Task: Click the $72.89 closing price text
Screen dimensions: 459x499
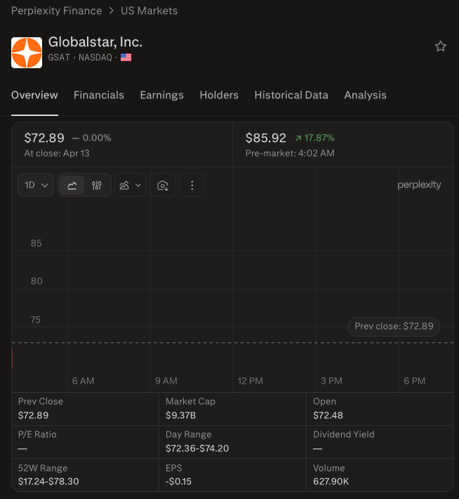Action: tap(44, 138)
